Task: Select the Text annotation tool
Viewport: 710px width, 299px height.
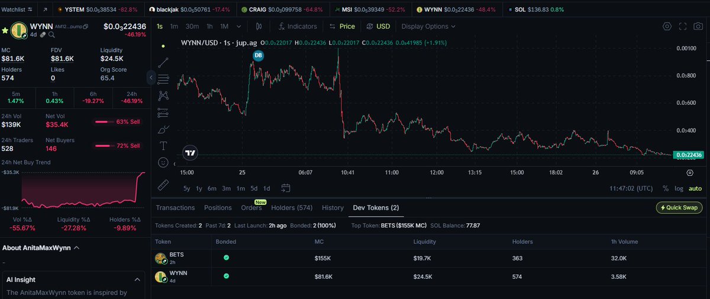Action: coord(164,145)
